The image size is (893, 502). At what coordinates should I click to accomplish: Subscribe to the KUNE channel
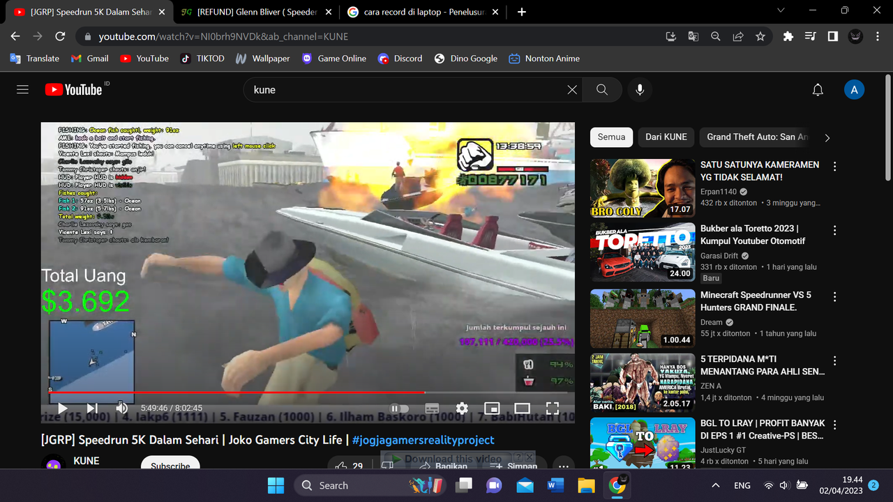click(x=170, y=466)
